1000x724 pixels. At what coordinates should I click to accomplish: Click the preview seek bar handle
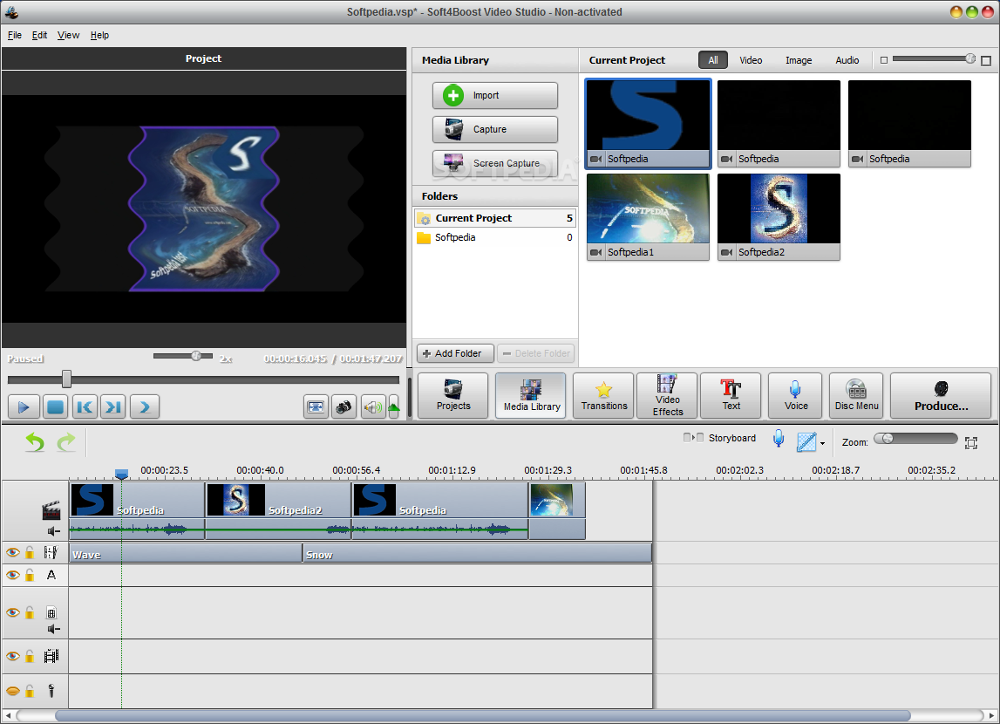(66, 379)
